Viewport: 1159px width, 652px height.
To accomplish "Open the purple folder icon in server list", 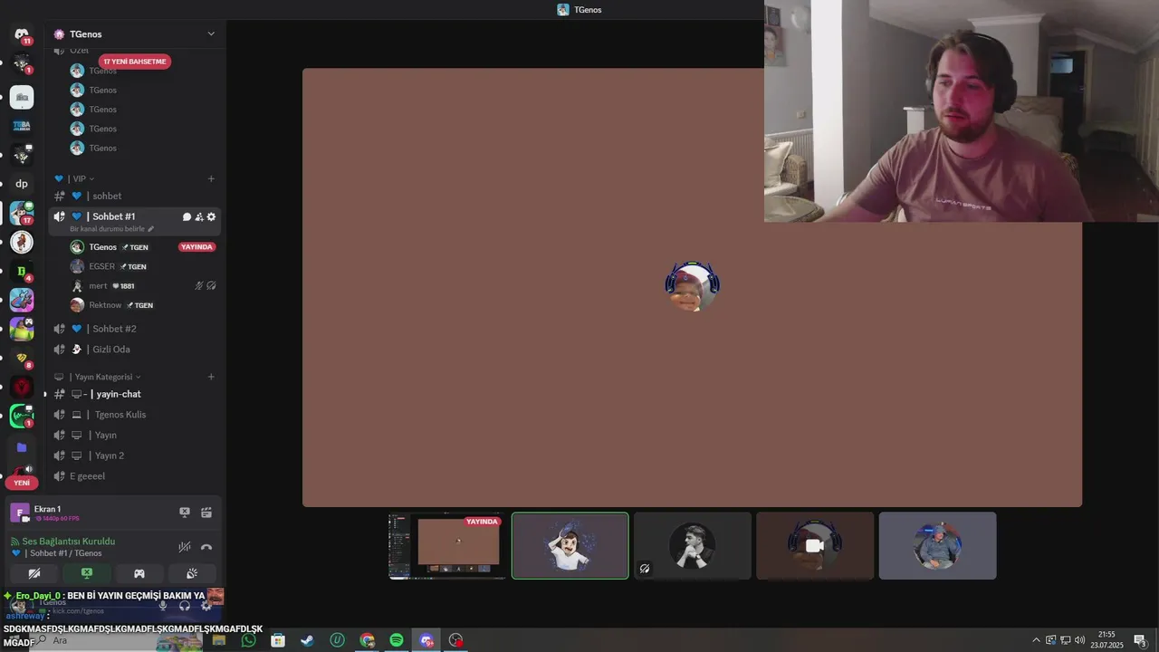I will pos(22,447).
